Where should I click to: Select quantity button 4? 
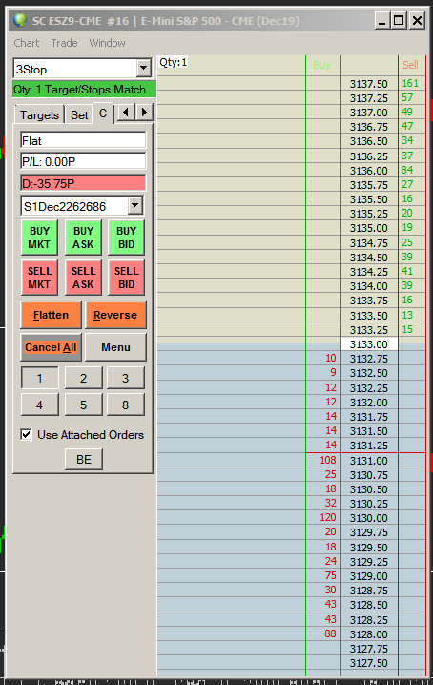pos(39,405)
